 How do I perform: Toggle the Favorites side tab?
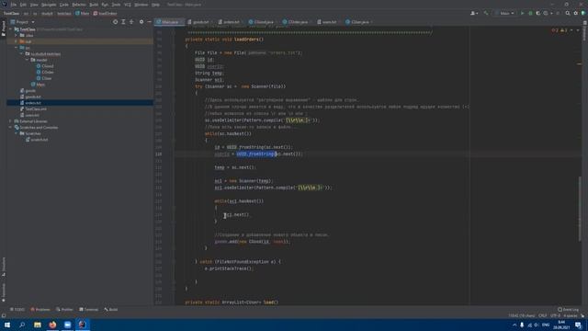coord(4,292)
